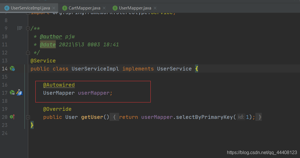Click the @author Javadoc tag
The image size is (300, 158).
(51, 36)
